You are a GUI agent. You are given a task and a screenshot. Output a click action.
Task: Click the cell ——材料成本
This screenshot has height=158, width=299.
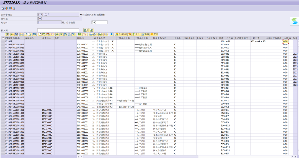click(x=144, y=88)
